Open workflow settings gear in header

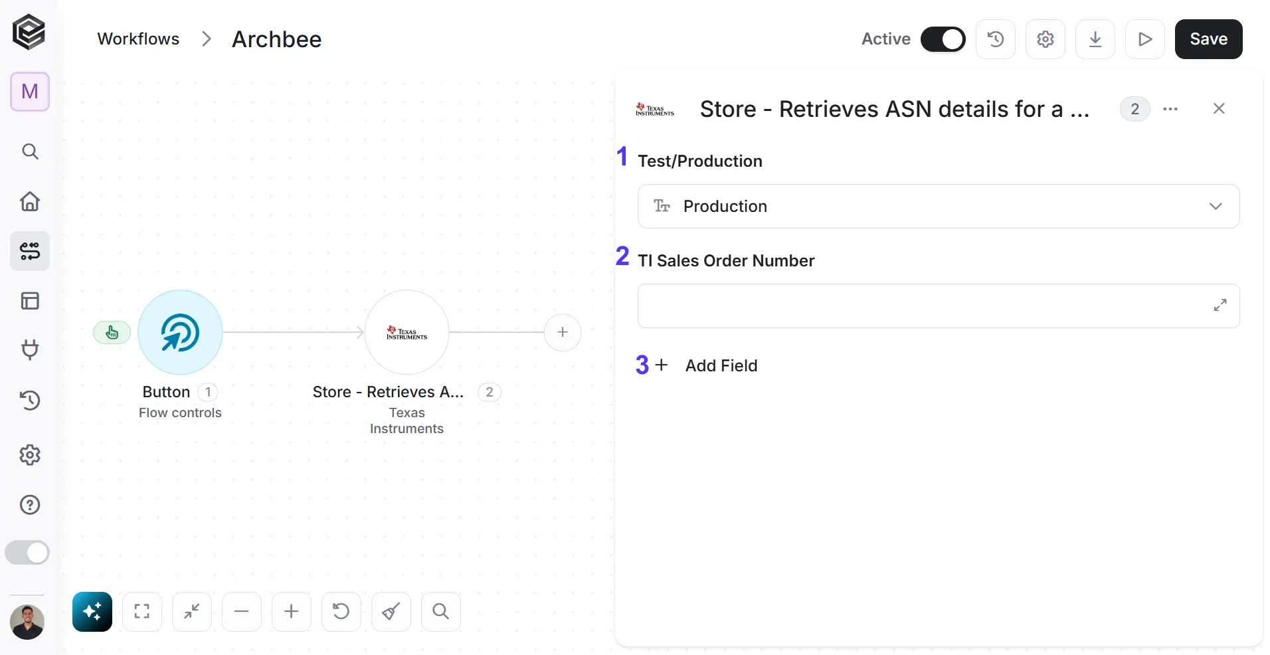tap(1045, 39)
